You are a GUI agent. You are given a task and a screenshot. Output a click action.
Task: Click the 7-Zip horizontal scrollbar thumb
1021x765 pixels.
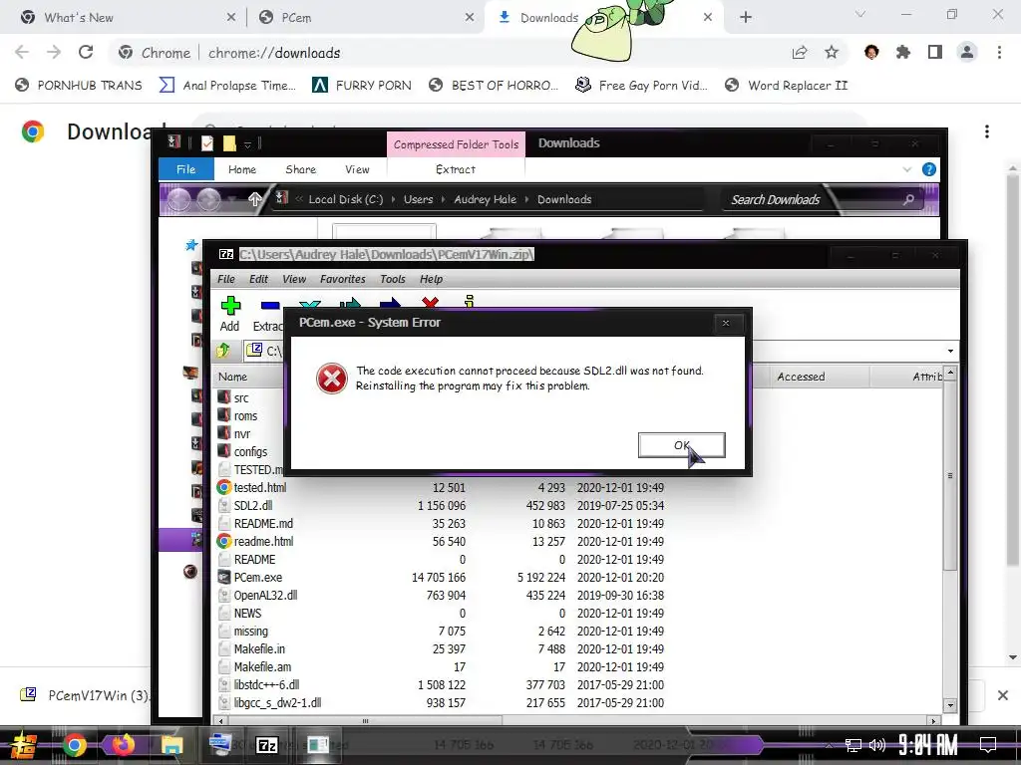point(365,721)
